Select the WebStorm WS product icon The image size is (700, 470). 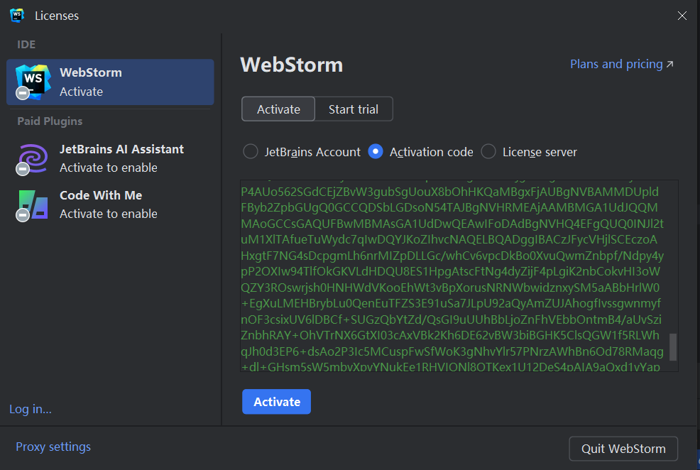click(x=33, y=82)
